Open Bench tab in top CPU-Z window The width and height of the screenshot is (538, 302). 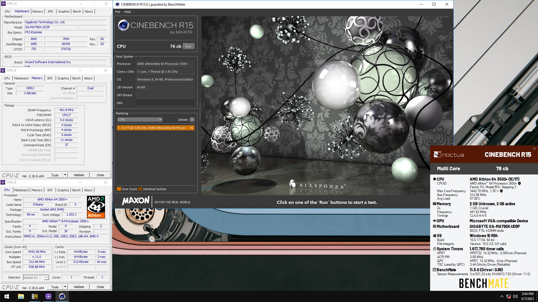(77, 11)
